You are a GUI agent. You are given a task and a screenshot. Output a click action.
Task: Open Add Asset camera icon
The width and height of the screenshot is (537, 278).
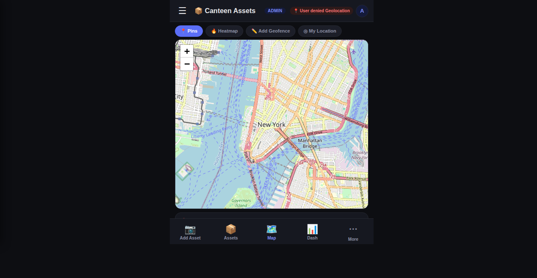click(190, 229)
